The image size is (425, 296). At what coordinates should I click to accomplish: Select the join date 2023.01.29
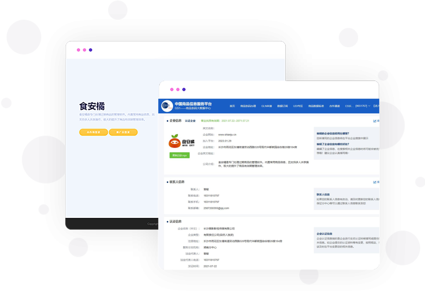(225, 141)
